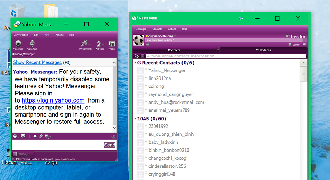
Task: Open status dropdown next to duyluandethuong
Action: [175, 36]
